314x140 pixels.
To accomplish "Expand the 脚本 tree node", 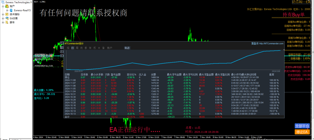I will 3,22.
